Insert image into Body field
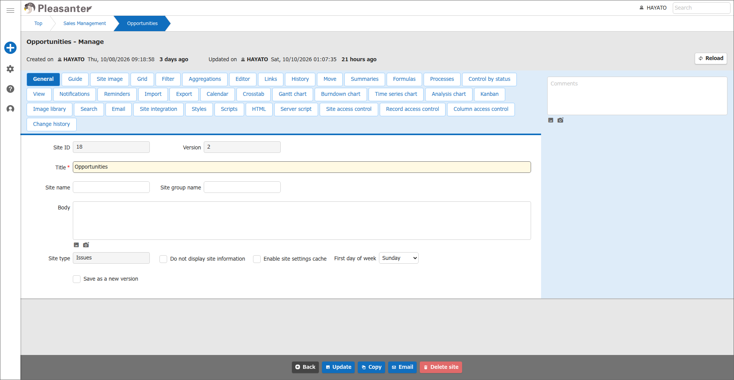Image resolution: width=734 pixels, height=380 pixels. 76,245
